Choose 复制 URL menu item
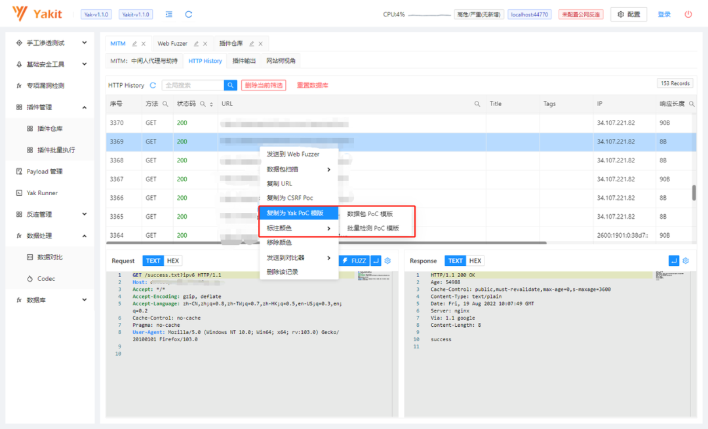 point(299,183)
